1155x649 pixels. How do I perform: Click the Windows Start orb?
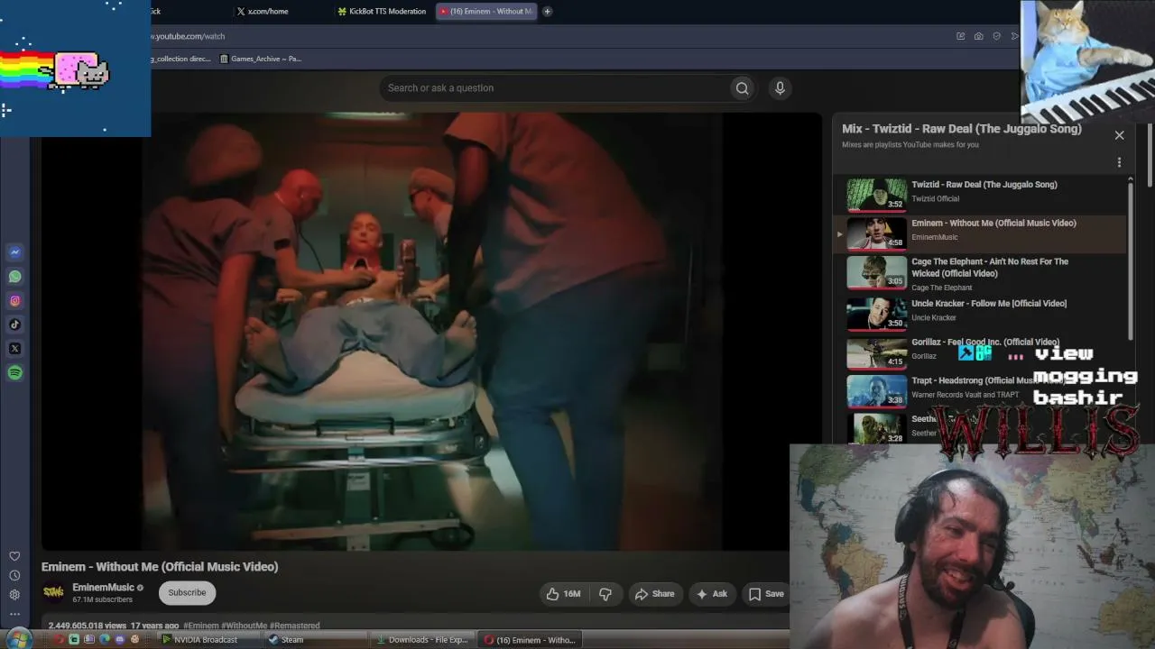click(18, 639)
